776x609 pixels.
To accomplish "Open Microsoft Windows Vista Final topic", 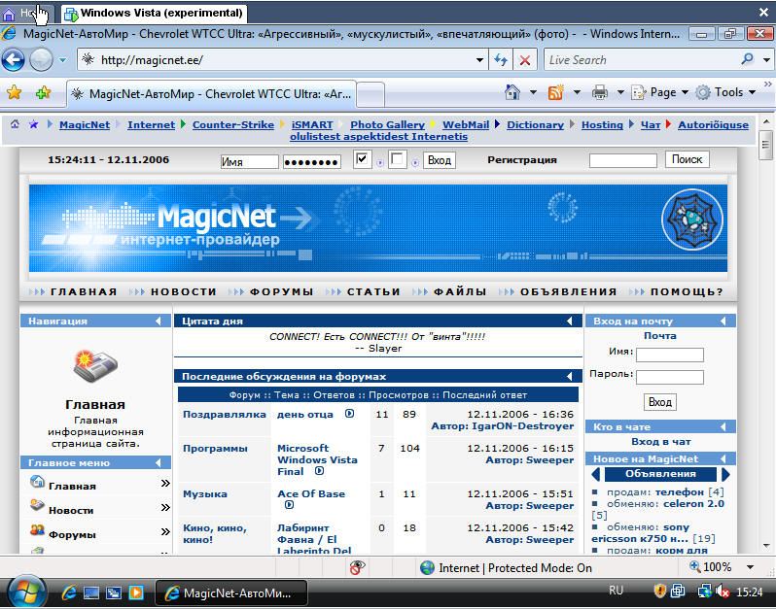I will point(317,459).
